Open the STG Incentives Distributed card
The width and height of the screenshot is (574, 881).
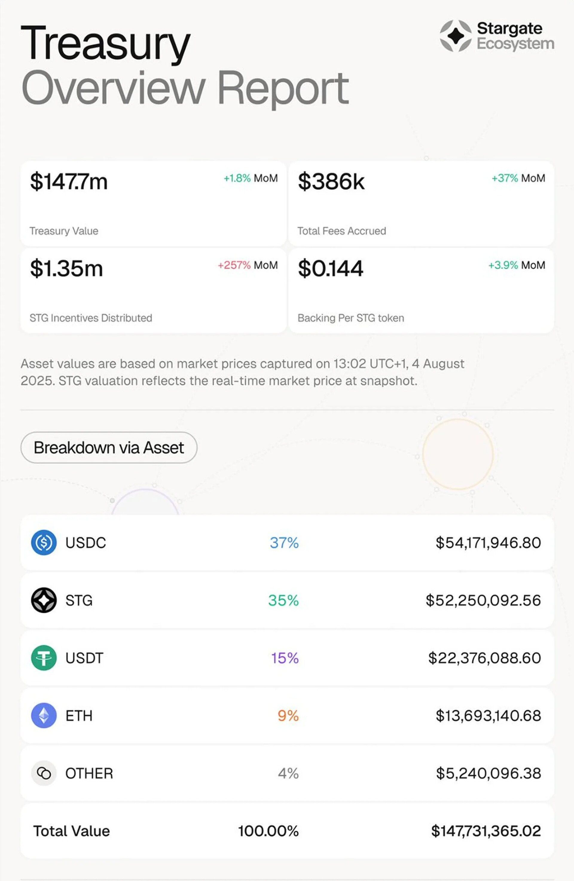(x=153, y=290)
